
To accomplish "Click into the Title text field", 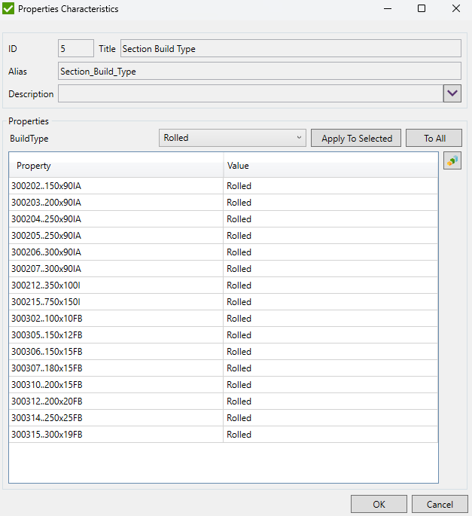I will point(291,49).
